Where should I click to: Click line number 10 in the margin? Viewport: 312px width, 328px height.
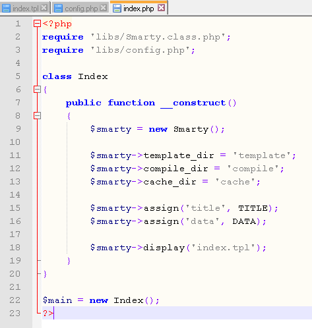point(15,142)
